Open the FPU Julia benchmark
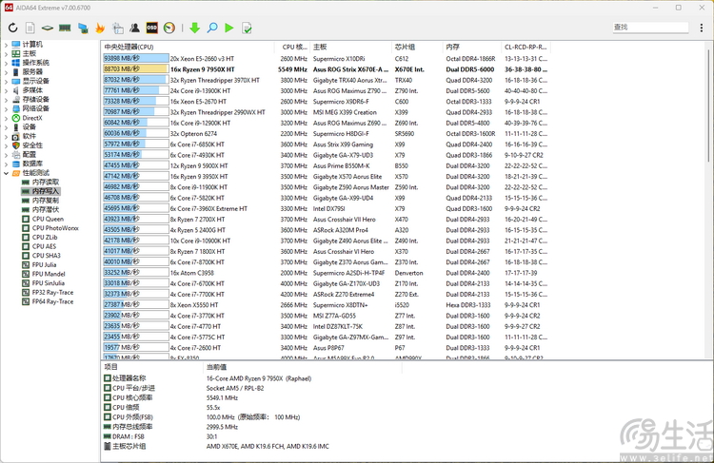Screen dimensions: 714x463 click(44, 264)
